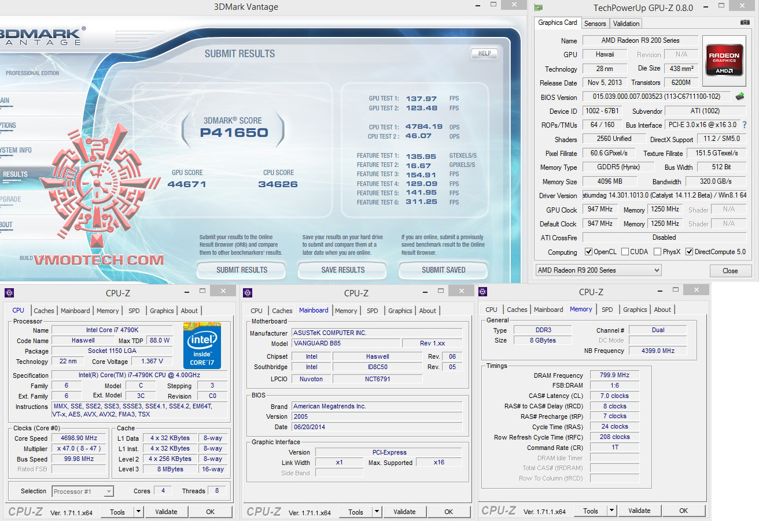The image size is (759, 521).
Task: Toggle the DirectCompute 5.0 checkbox
Action: pos(690,252)
